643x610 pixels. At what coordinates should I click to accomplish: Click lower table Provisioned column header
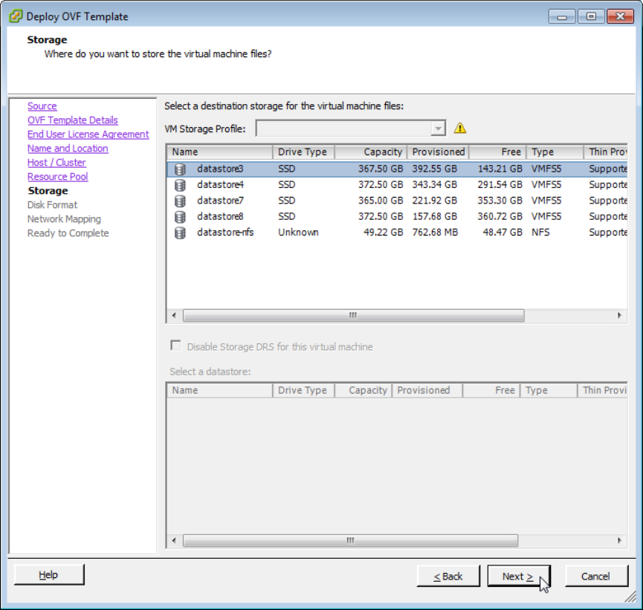click(x=427, y=391)
